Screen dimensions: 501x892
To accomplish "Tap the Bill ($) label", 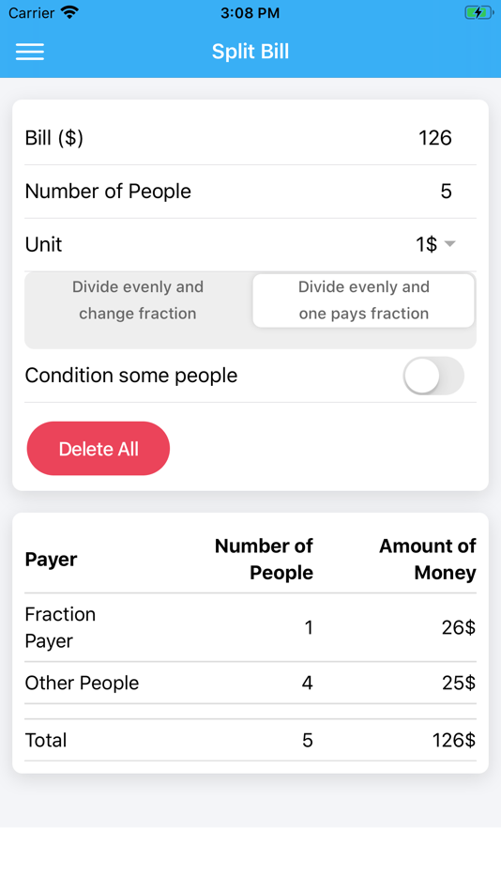I will click(54, 138).
